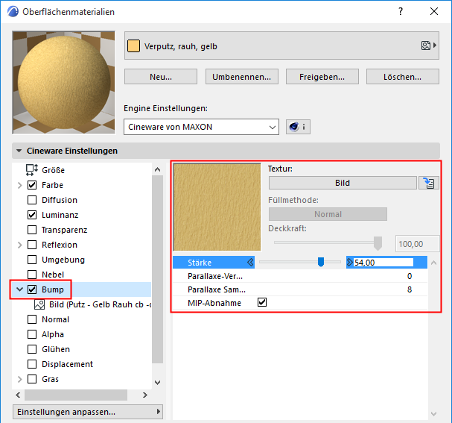Open the Engine Einstellungen dropdown
The height and width of the screenshot is (423, 452).
coord(201,127)
